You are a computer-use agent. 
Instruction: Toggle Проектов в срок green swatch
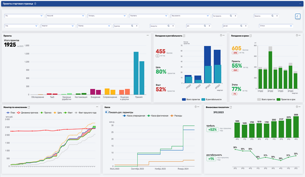[x=278, y=100]
